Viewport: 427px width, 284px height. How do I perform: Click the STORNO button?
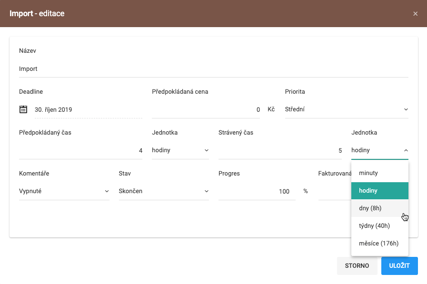(x=357, y=266)
